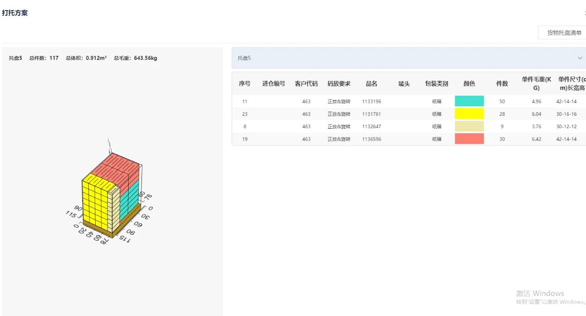The width and height of the screenshot is (586, 316).
Task: Click the 总体积: 0.912m³ summary text
Action: pos(86,58)
